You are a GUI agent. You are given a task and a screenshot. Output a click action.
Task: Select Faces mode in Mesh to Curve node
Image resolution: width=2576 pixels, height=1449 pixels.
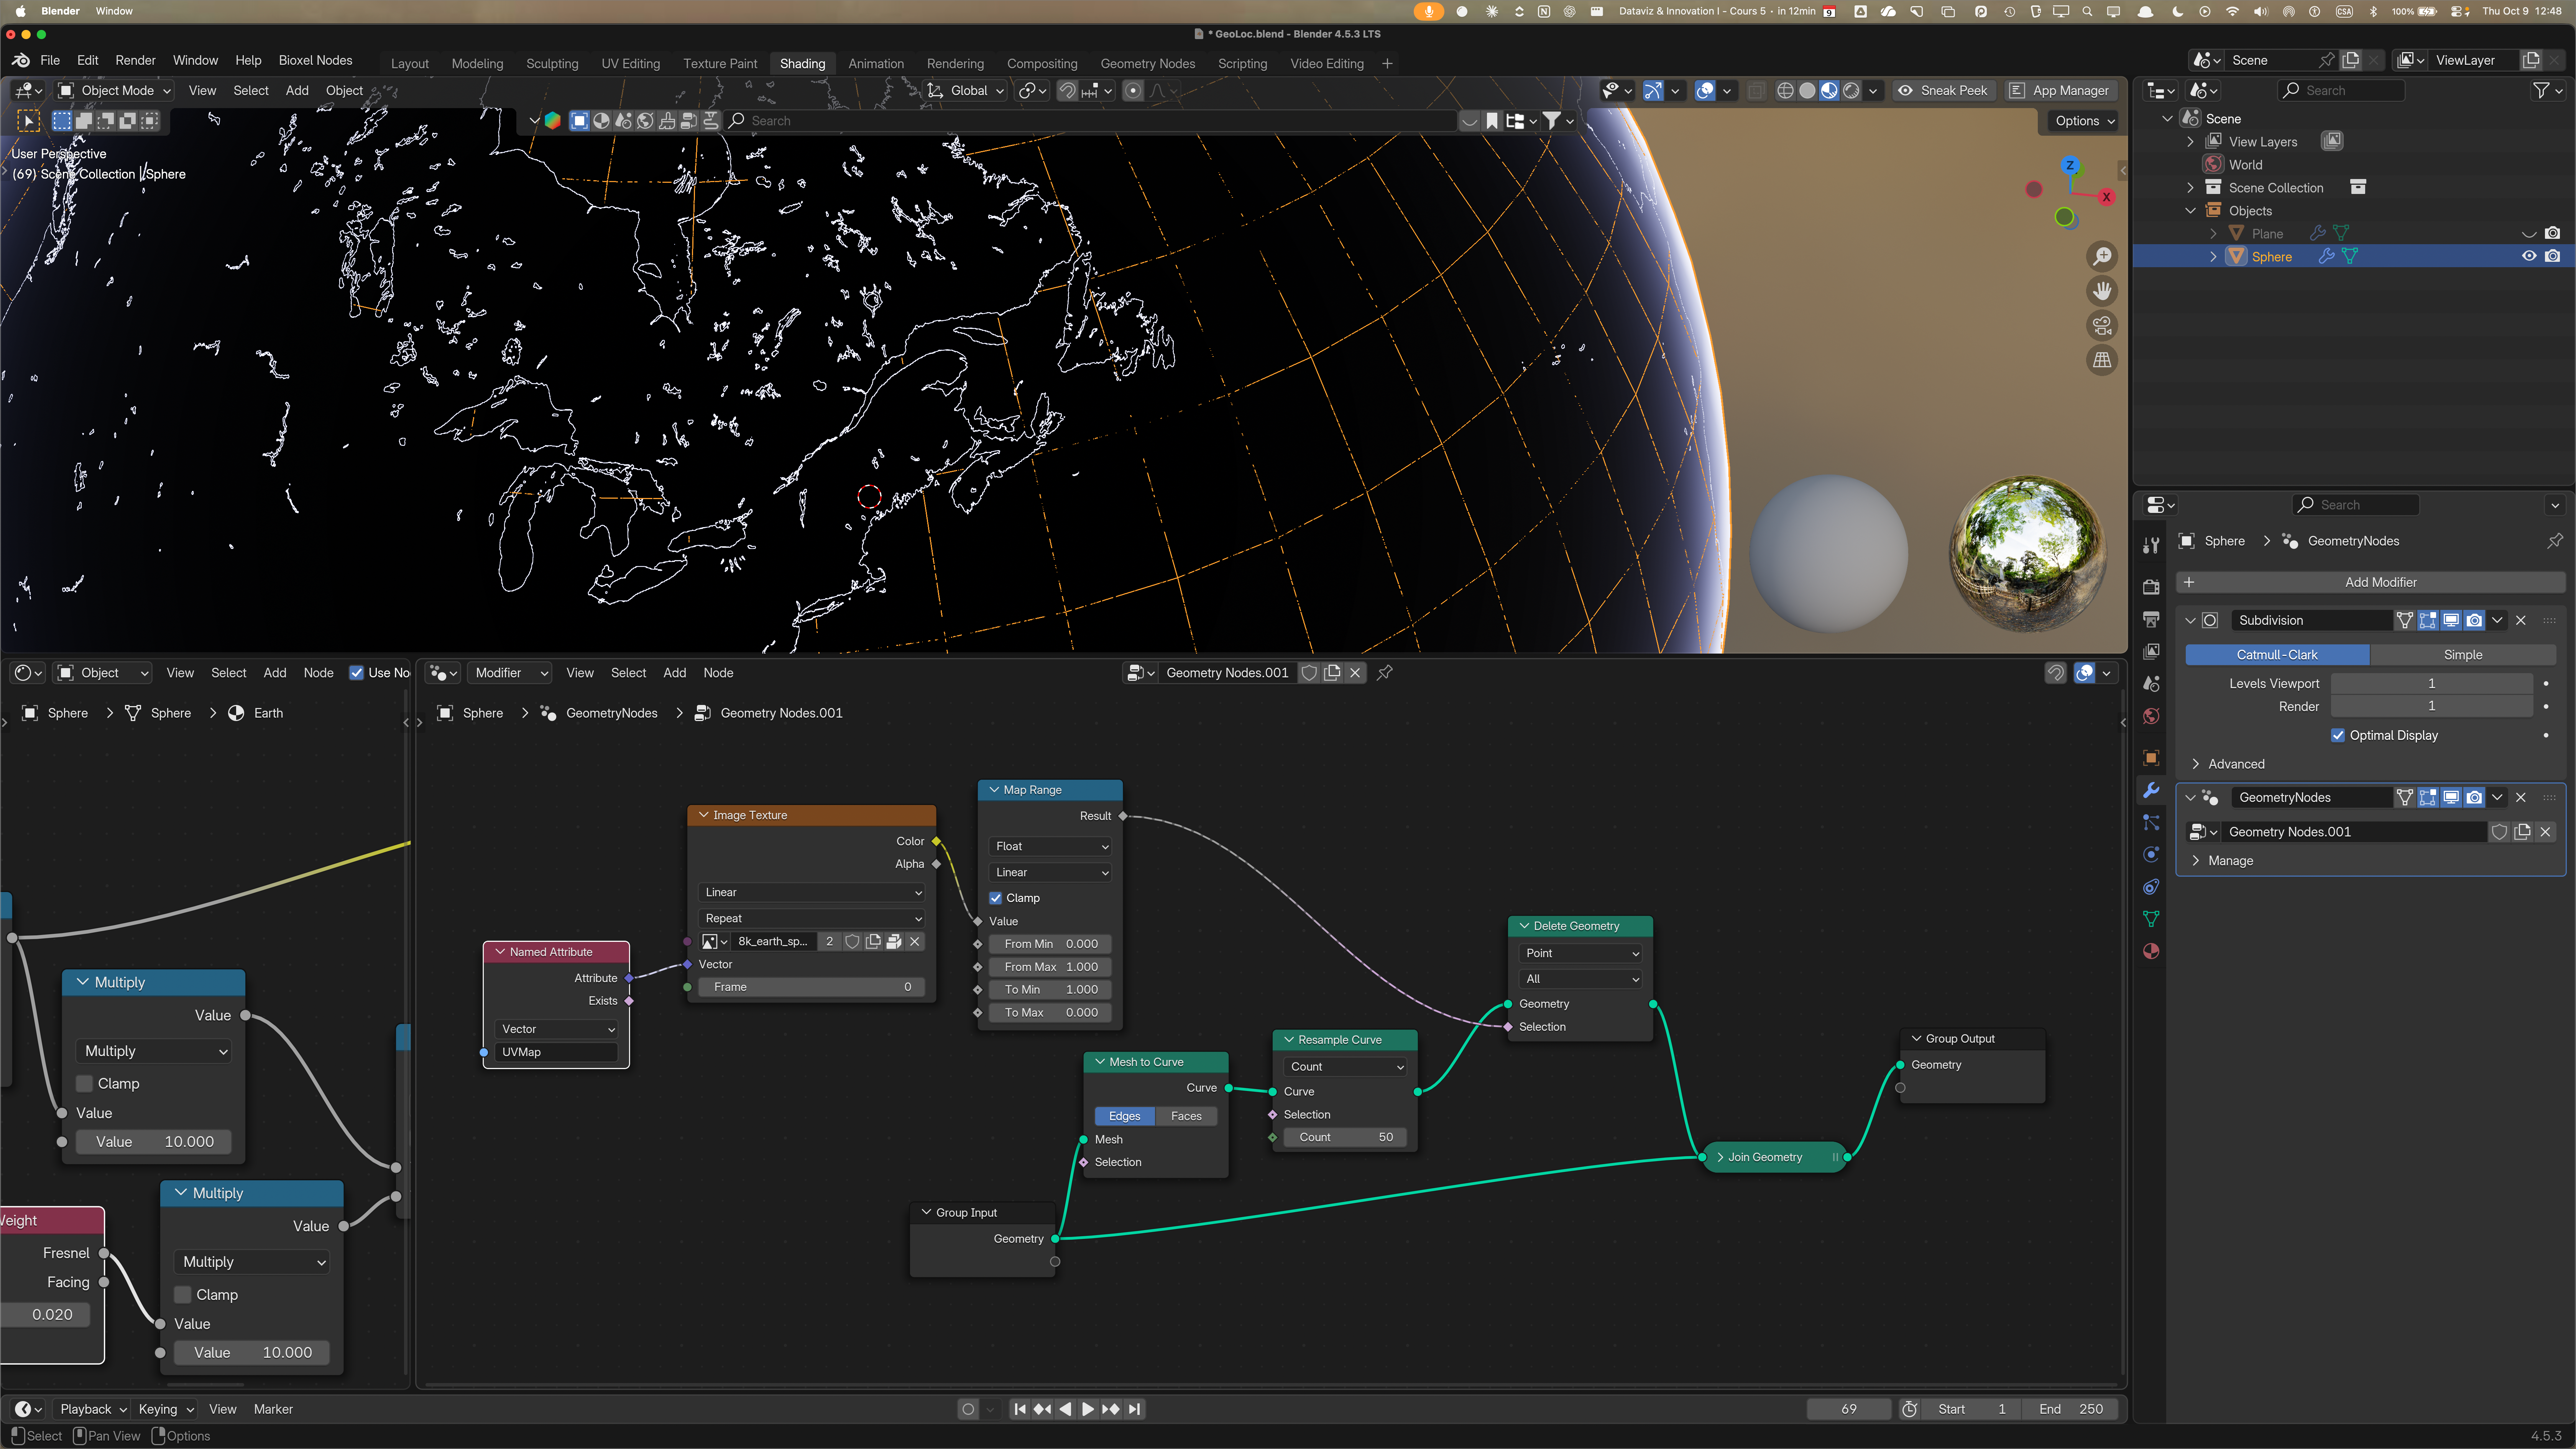pos(1186,1116)
